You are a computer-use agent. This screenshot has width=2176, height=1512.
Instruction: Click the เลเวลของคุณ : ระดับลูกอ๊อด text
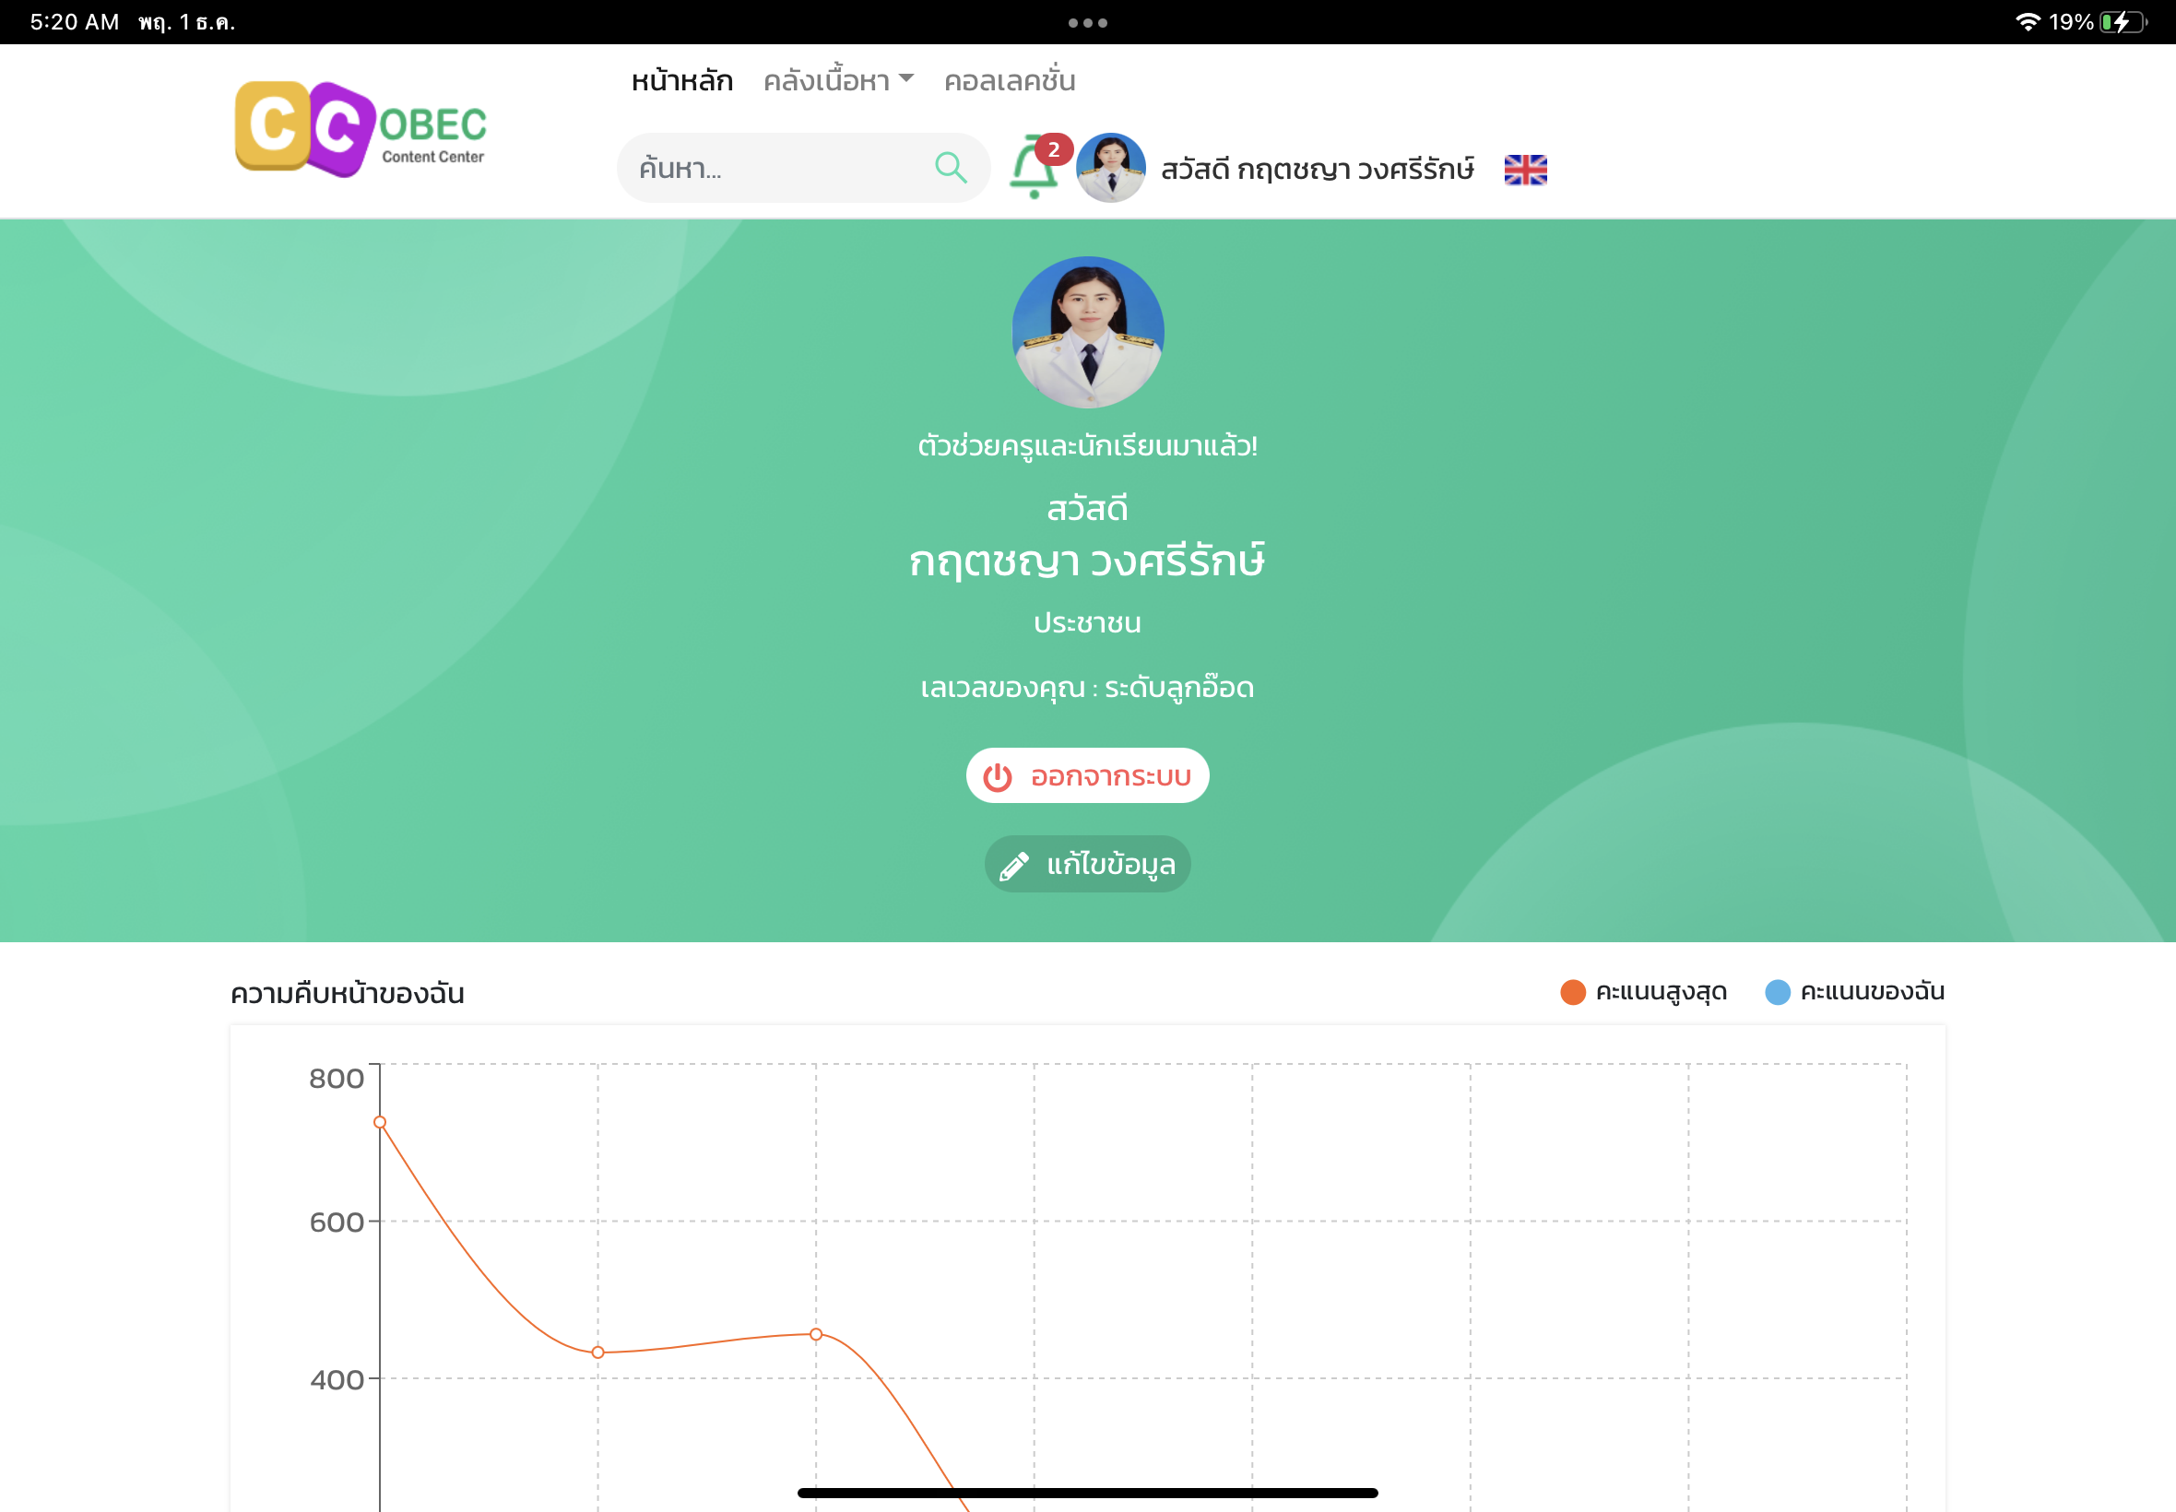[x=1087, y=688]
